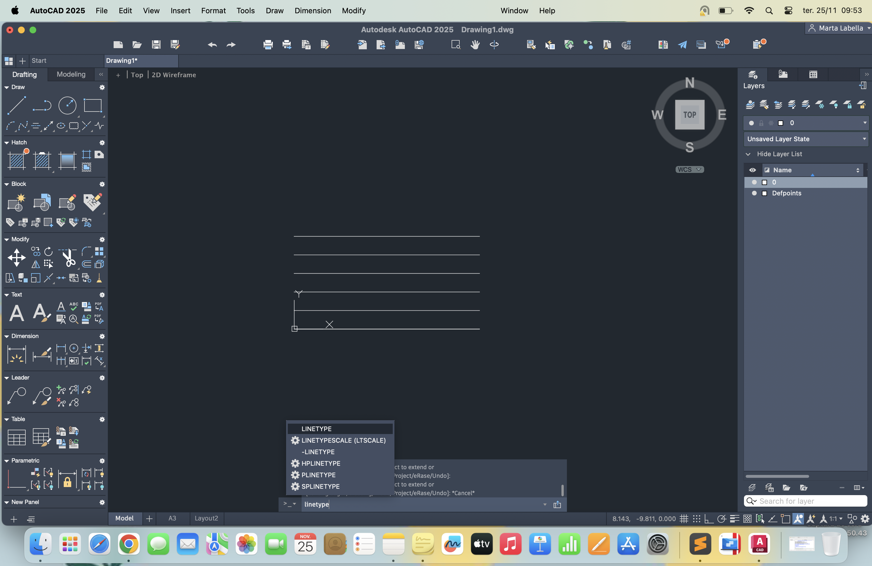Click the Pan hand icon in toolbar

475,45
